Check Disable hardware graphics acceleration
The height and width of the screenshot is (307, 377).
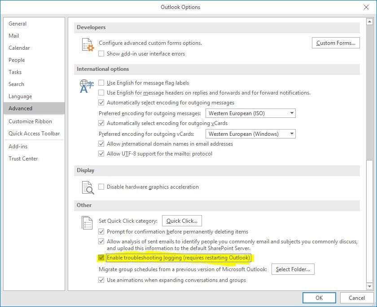101,187
